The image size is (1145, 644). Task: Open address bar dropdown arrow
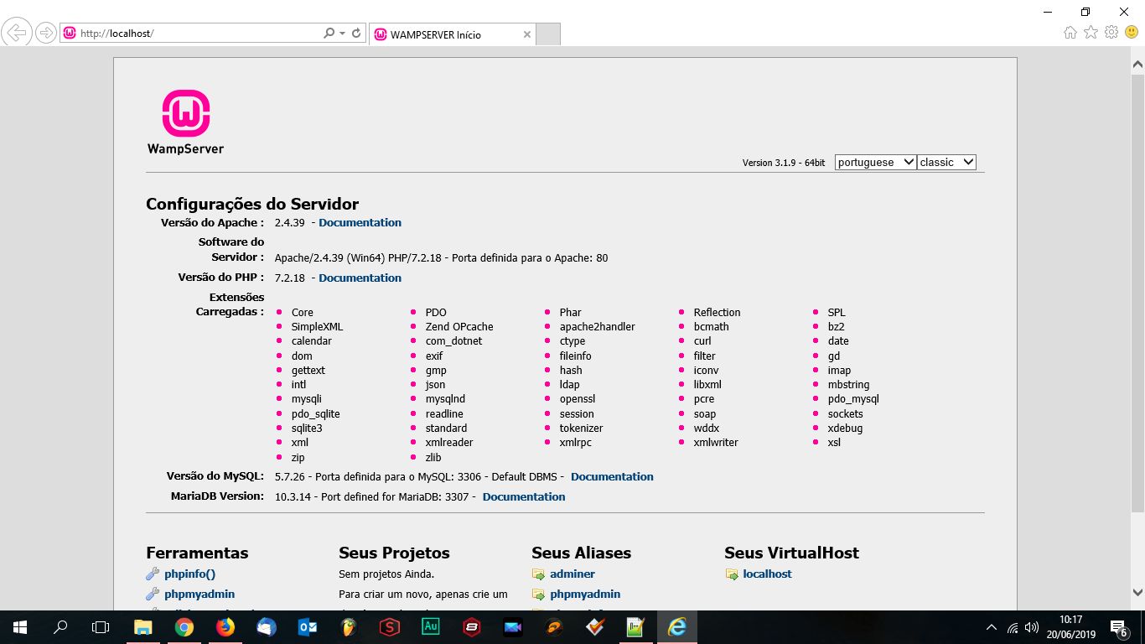[x=342, y=34]
